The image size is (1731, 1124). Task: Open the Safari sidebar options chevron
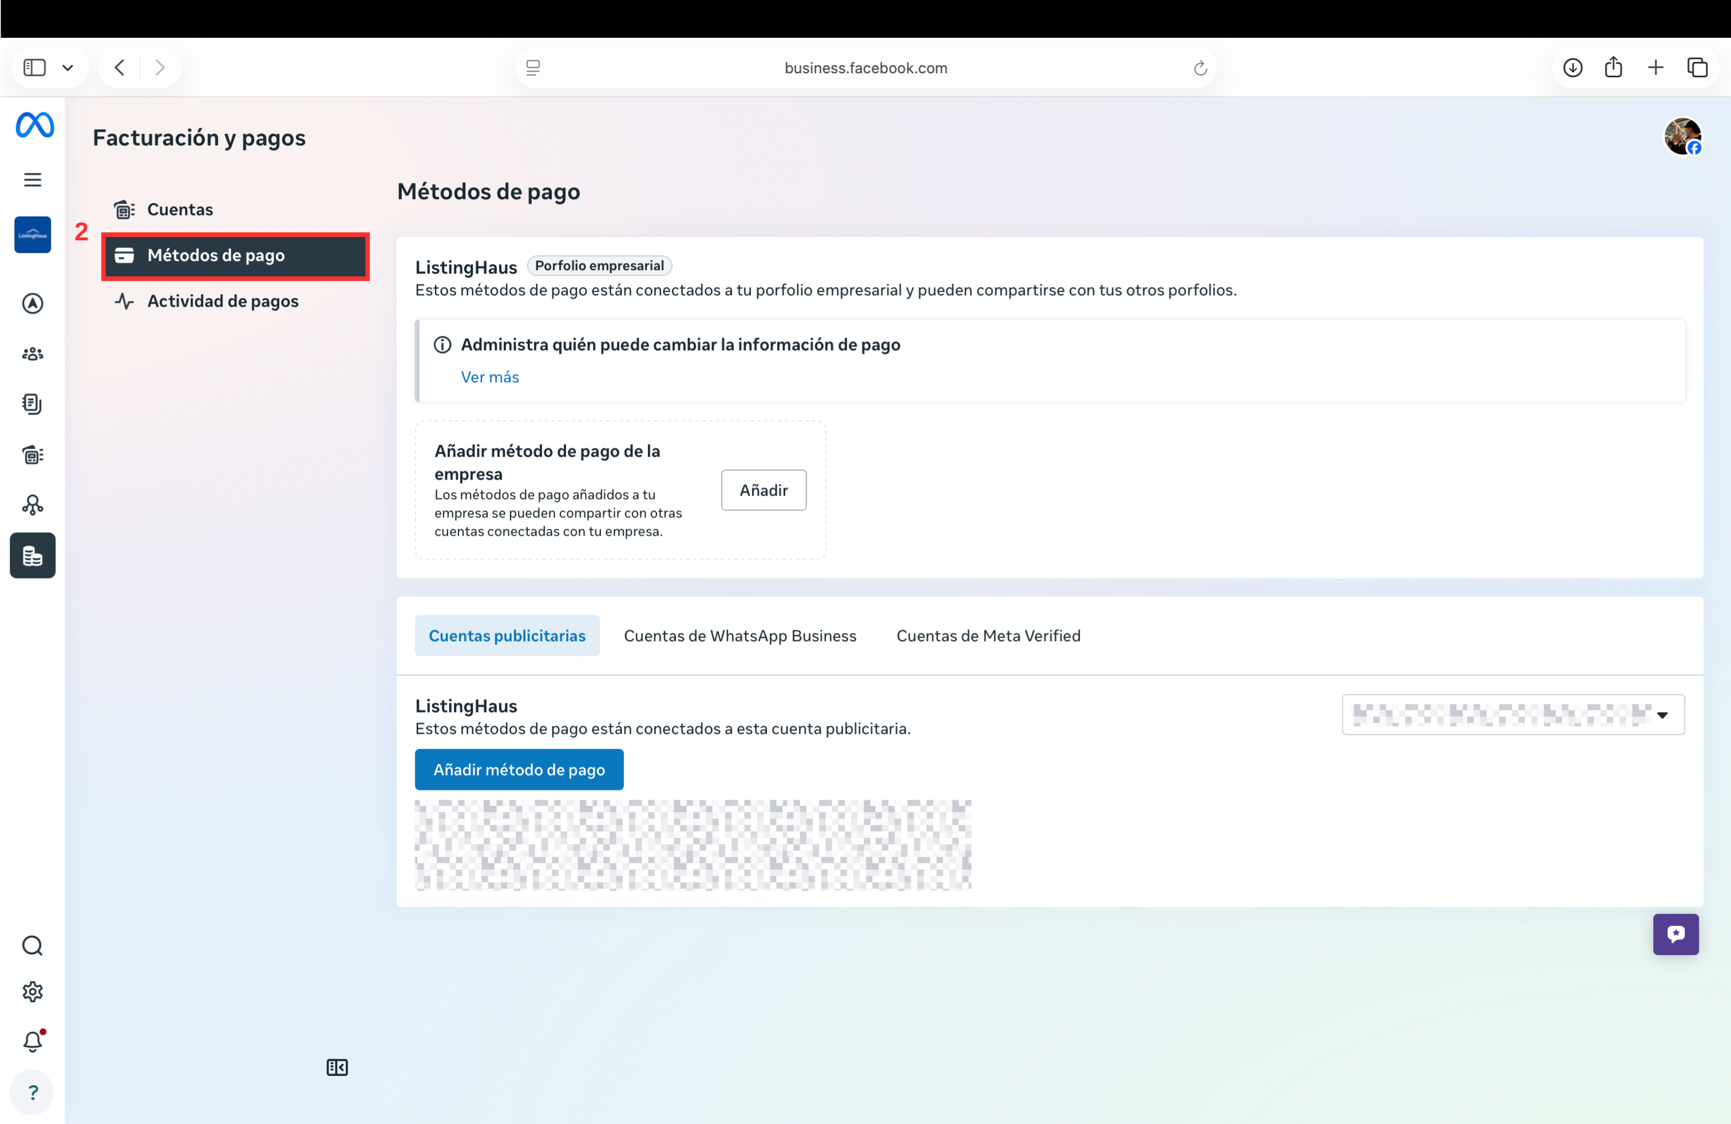68,68
